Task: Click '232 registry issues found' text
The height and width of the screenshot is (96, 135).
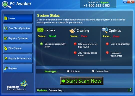Action: [x=88, y=54]
